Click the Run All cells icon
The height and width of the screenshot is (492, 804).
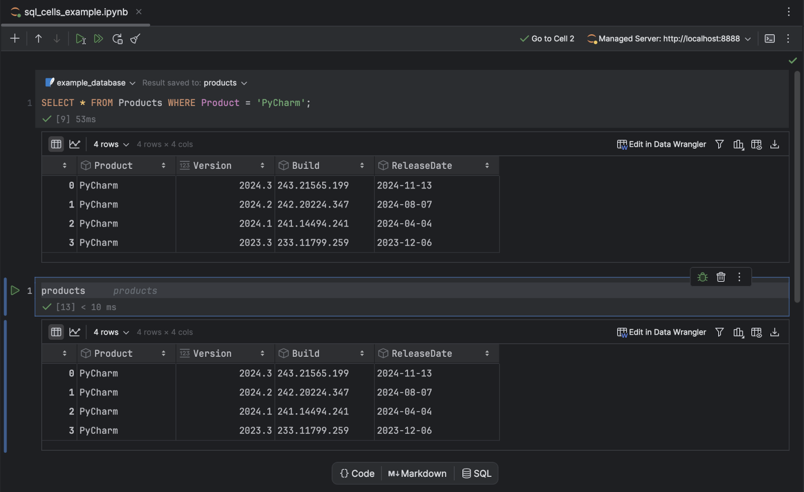pos(98,39)
